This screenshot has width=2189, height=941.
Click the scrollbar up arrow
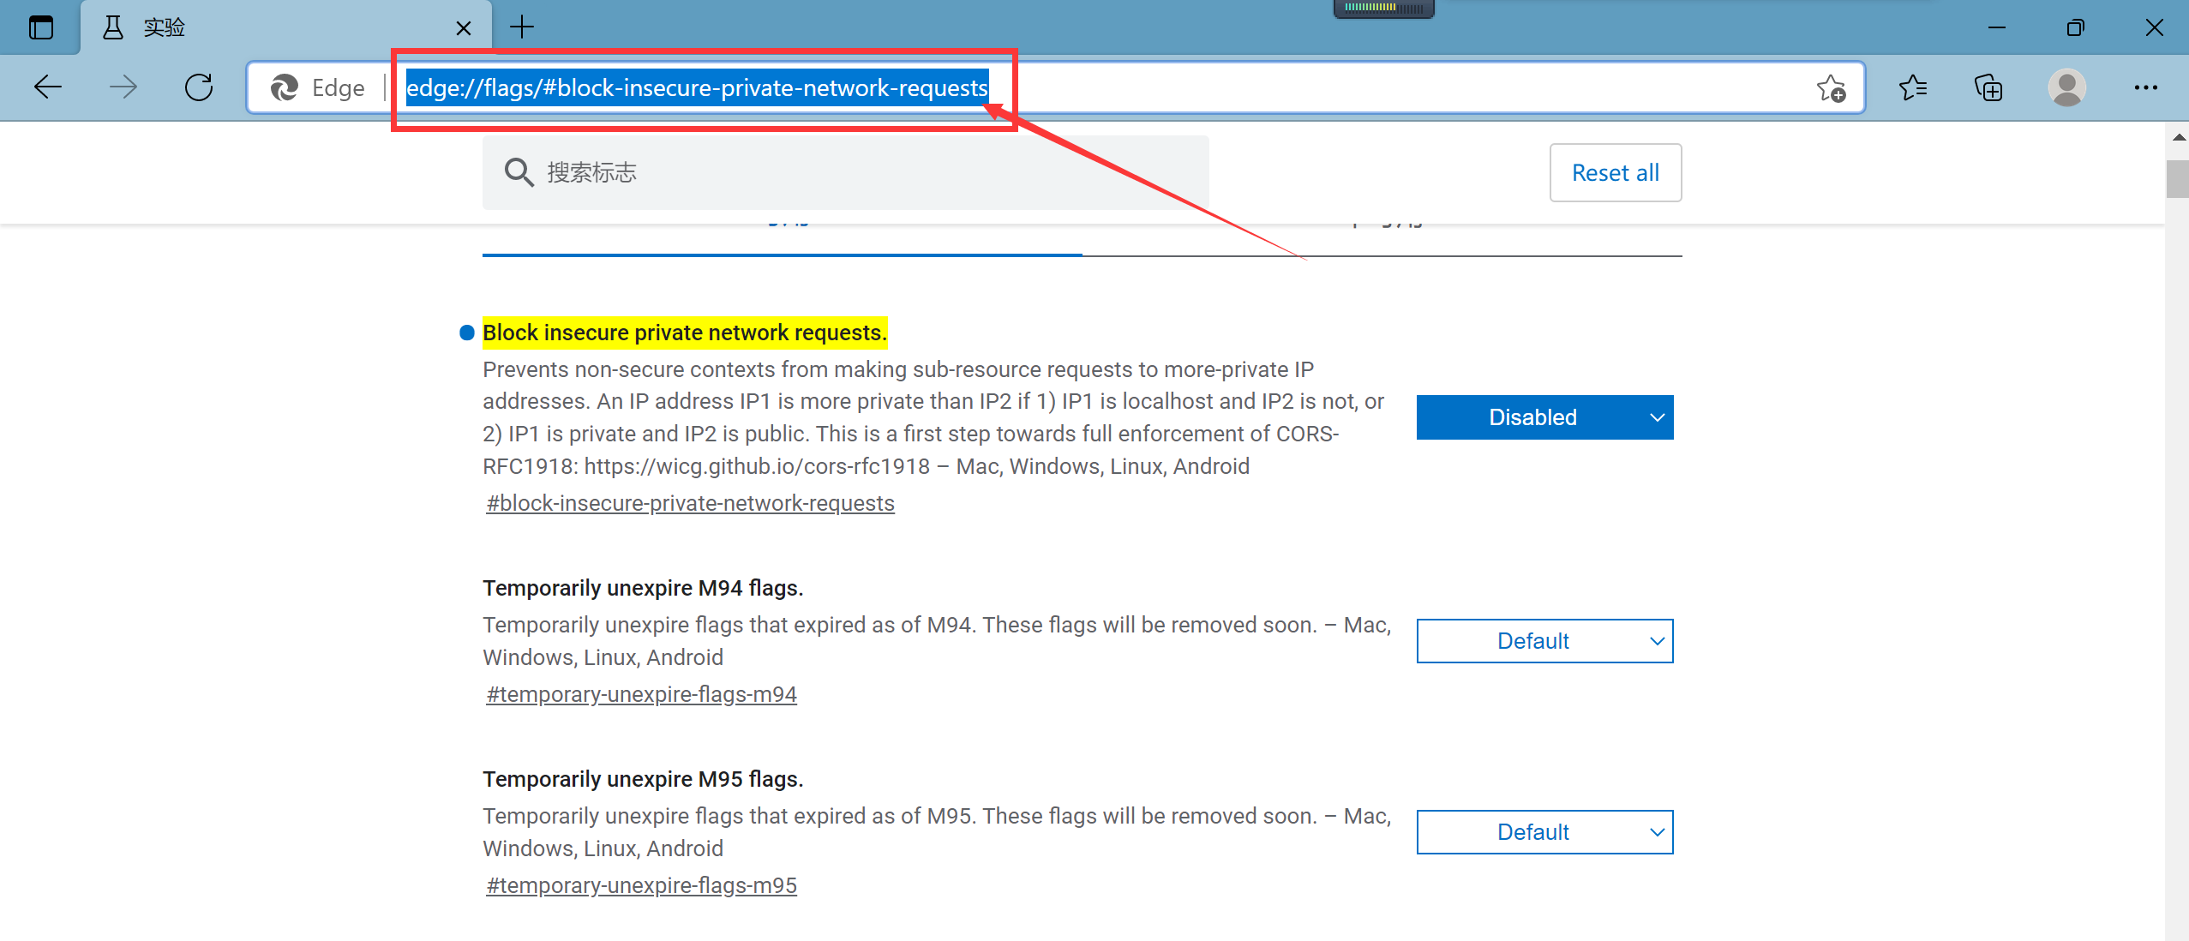[2177, 136]
